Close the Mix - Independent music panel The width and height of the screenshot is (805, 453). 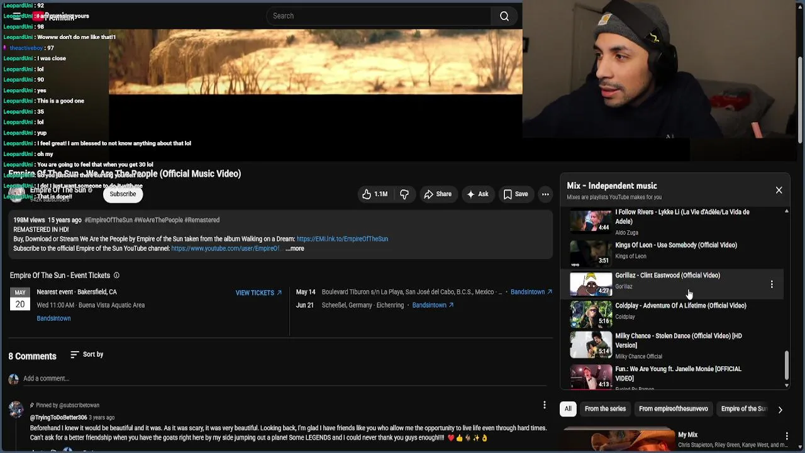[x=779, y=190]
